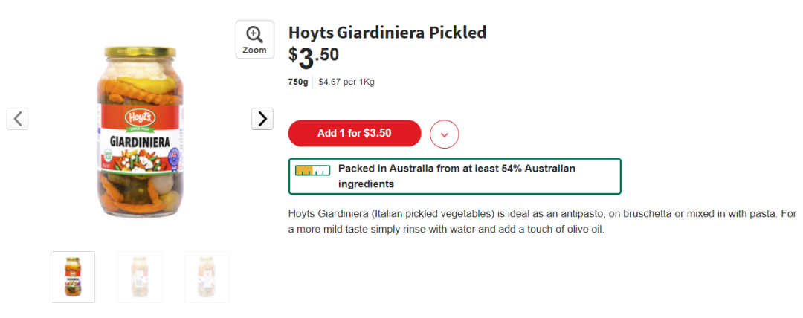Viewport: 803px width, 318px height.
Task: Click the Australian ingredients bar gauge icon
Action: (312, 171)
